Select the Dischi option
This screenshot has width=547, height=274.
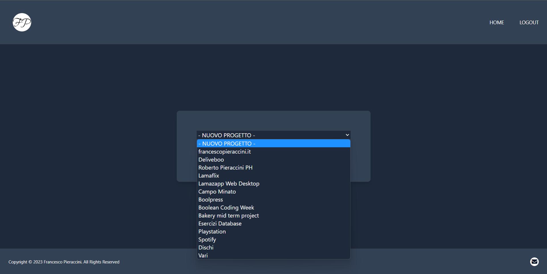point(273,247)
